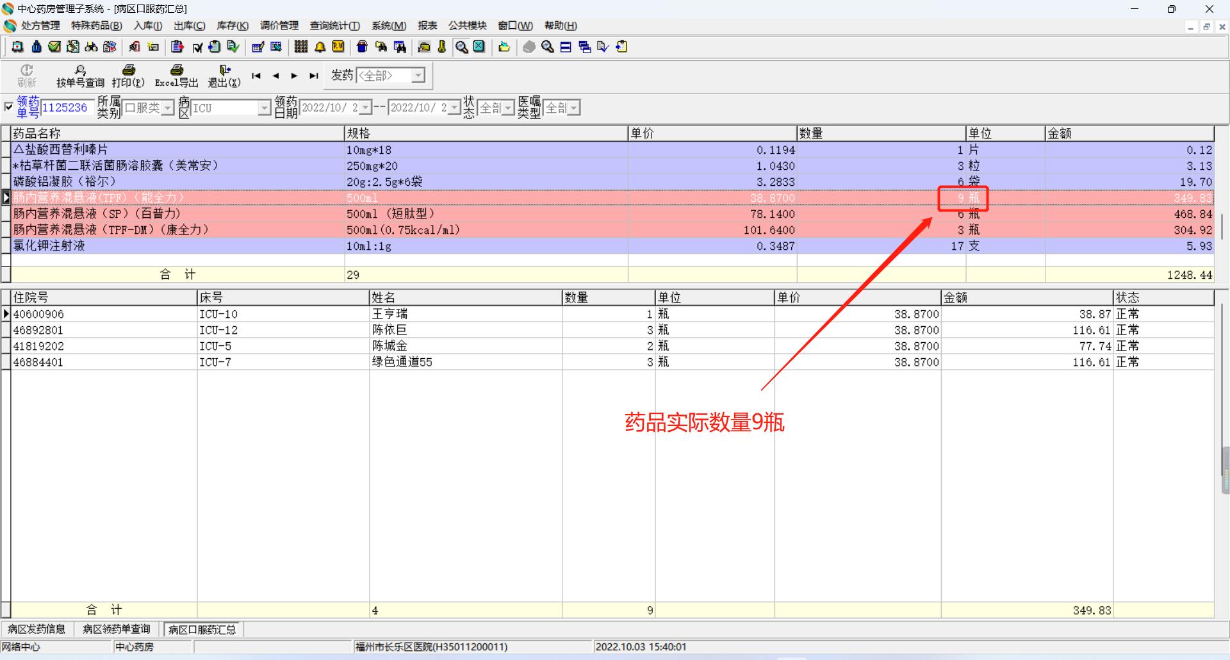Go to previous record arrow
This screenshot has width=1230, height=660.
coord(275,76)
